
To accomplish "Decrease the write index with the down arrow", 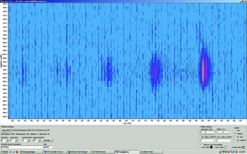I will [16, 141].
